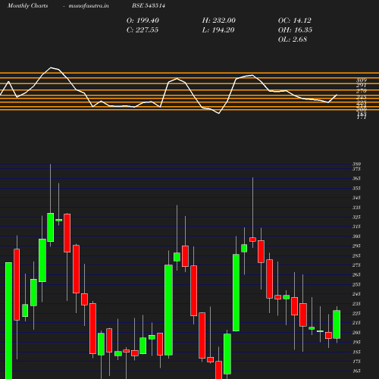Click the 195 price axis label
The image size is (379, 379).
tap(356, 343)
